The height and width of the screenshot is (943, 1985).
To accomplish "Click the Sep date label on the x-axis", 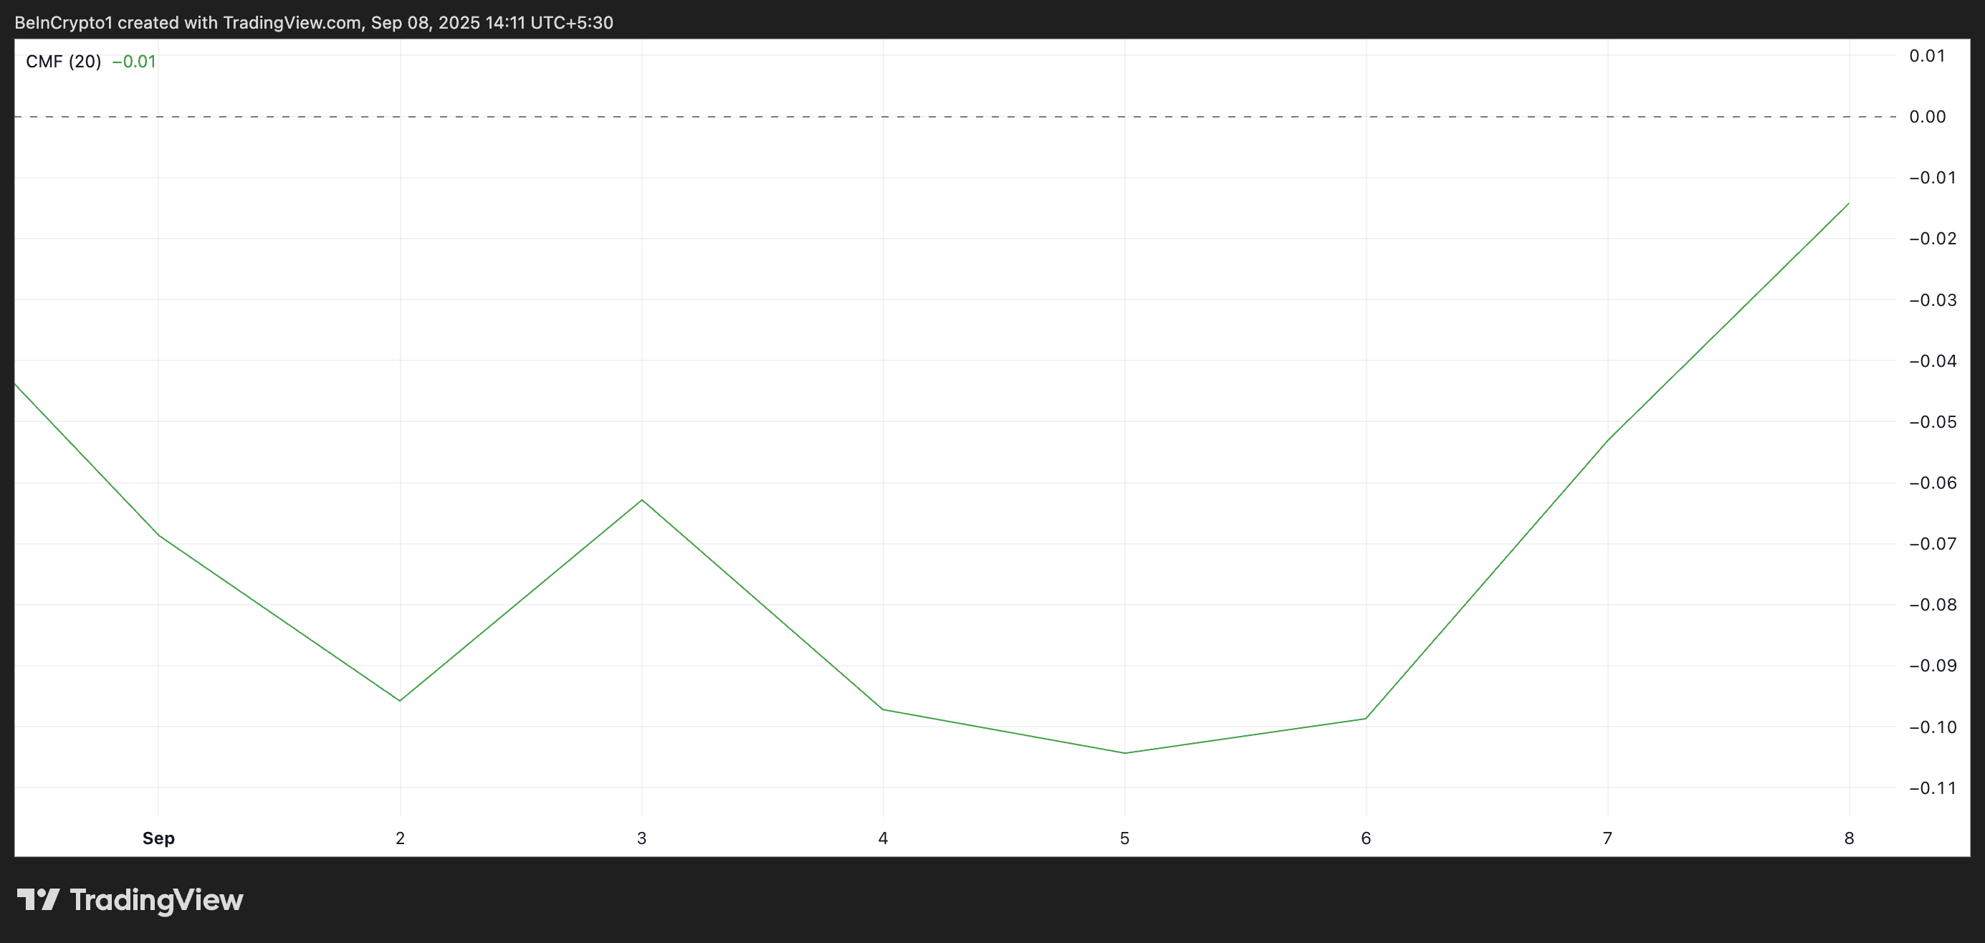I will point(158,838).
